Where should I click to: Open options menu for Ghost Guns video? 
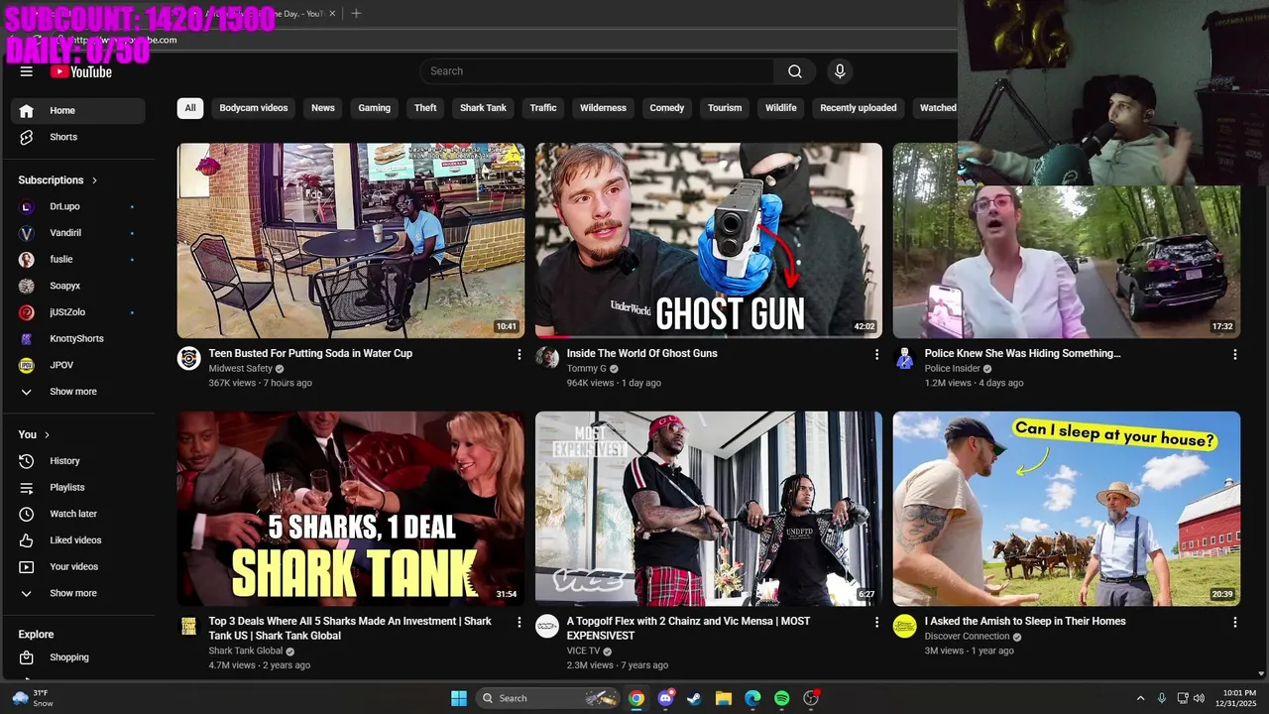[x=876, y=354]
